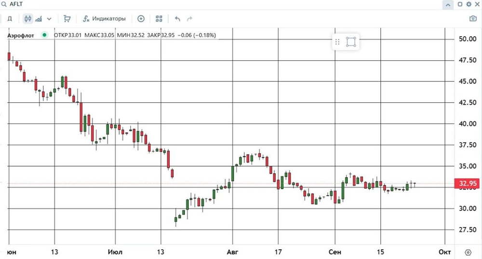The image size is (482, 259).
Task: Click the 42.50 price axis label
Action: [x=468, y=103]
